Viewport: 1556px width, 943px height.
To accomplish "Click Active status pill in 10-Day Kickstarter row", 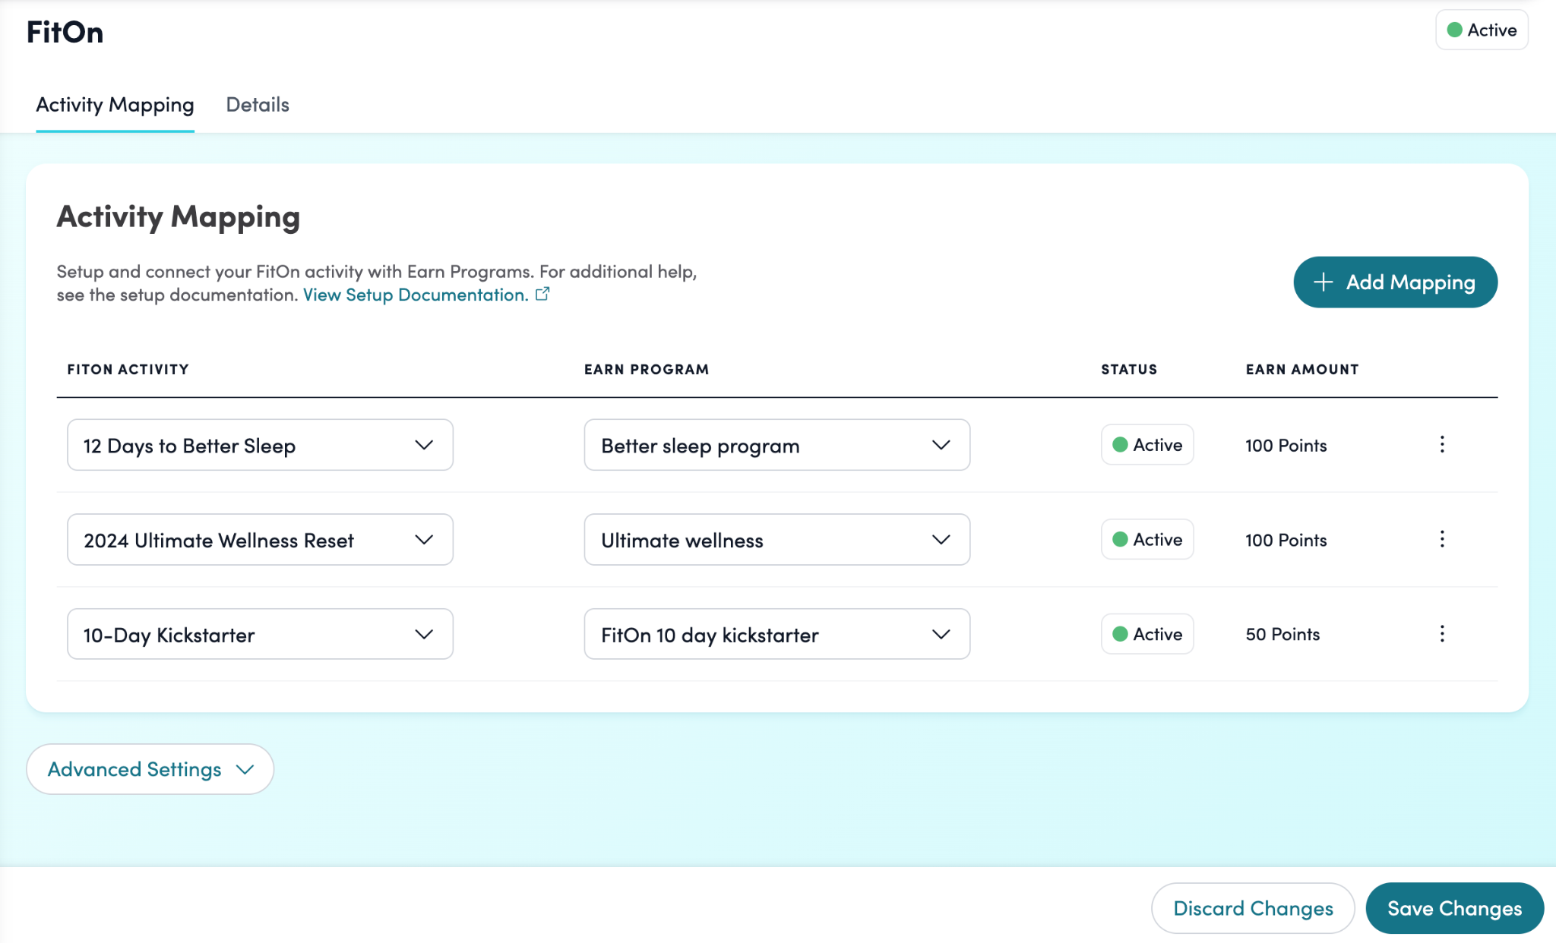I will click(1146, 634).
